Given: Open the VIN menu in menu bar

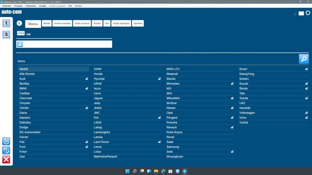Looking at the screenshot, I should [70, 6].
